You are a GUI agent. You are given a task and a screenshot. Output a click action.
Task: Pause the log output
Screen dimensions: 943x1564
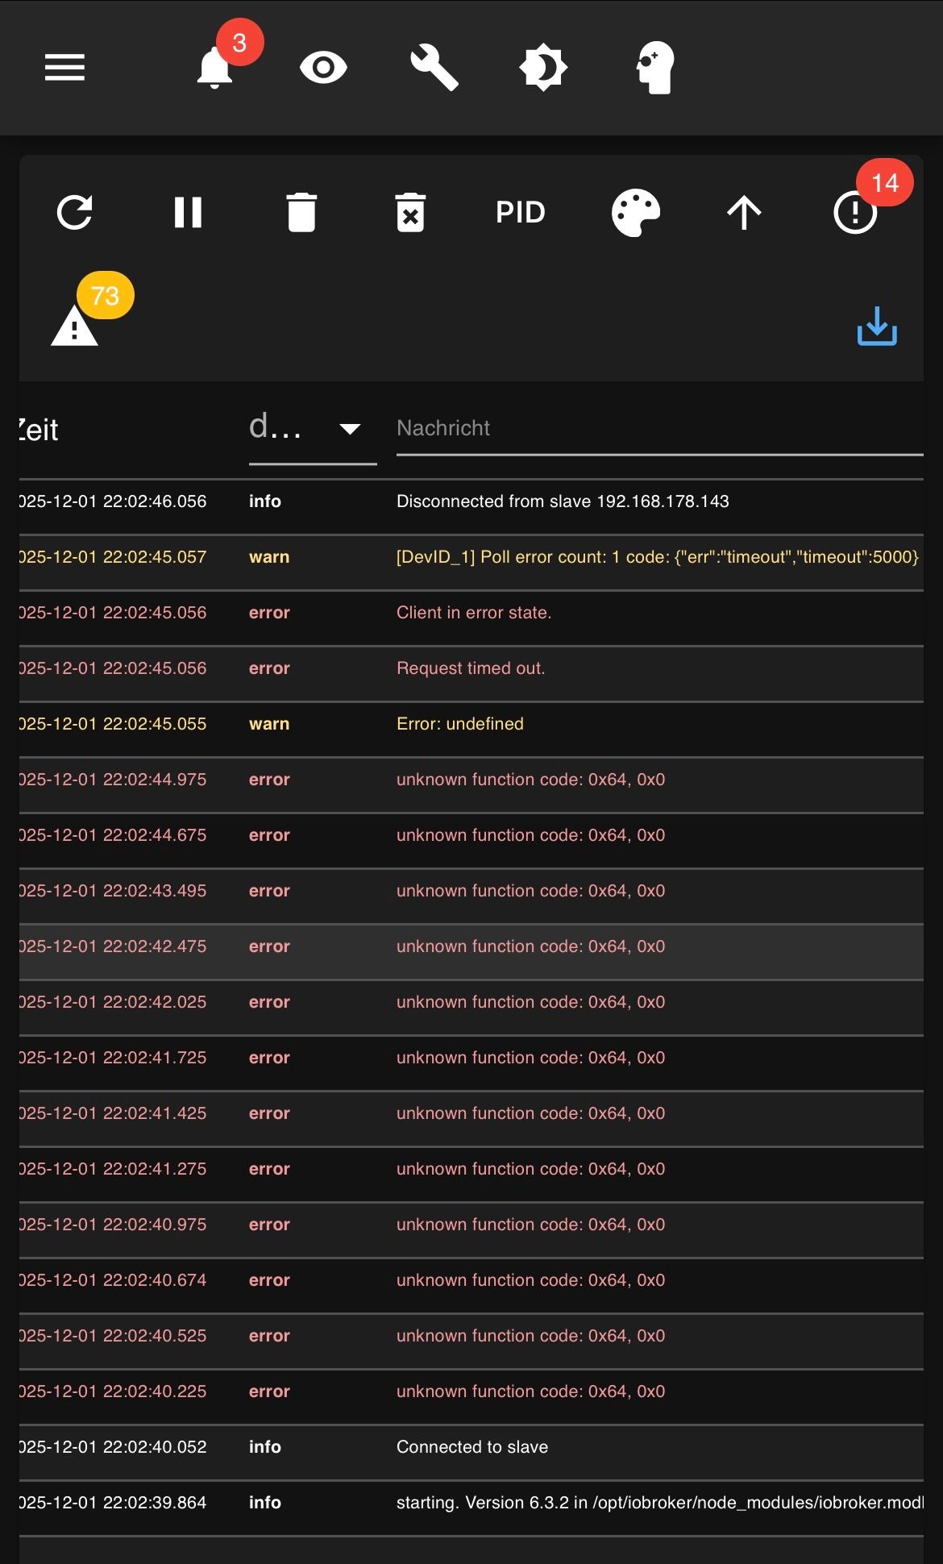point(188,213)
